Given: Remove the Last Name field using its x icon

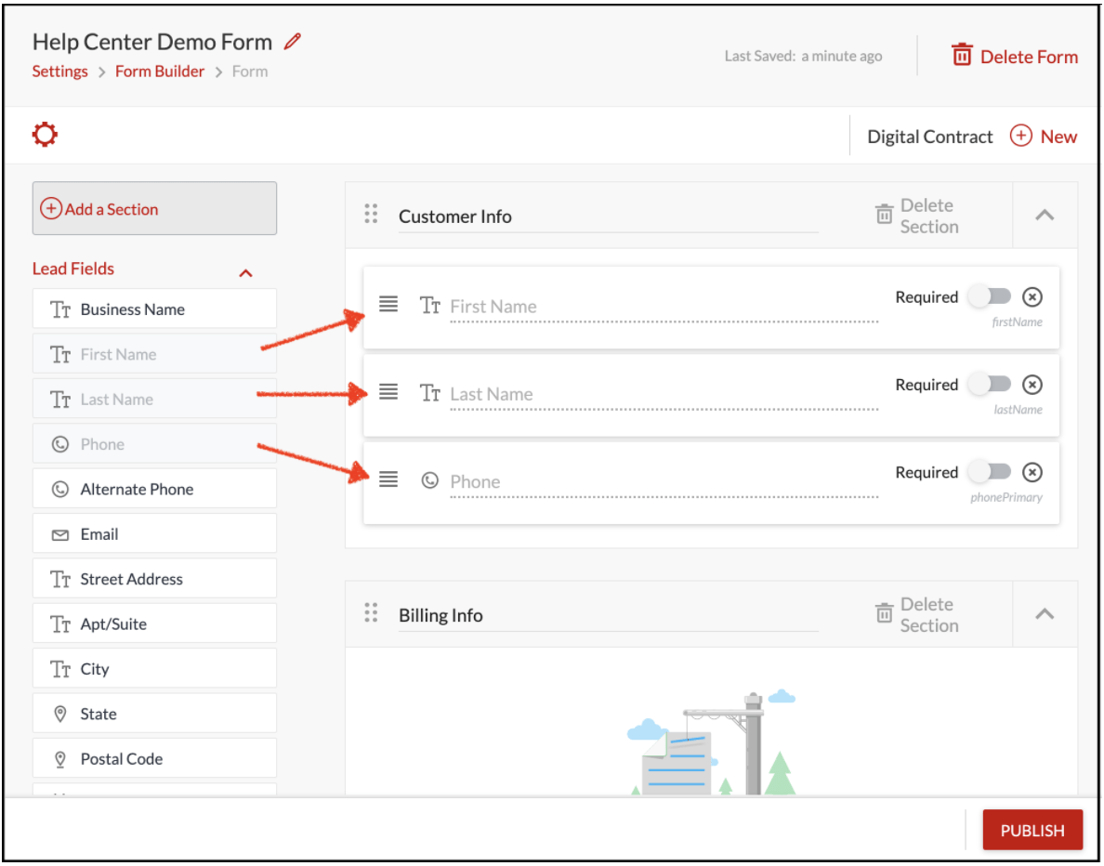Looking at the screenshot, I should (1032, 384).
